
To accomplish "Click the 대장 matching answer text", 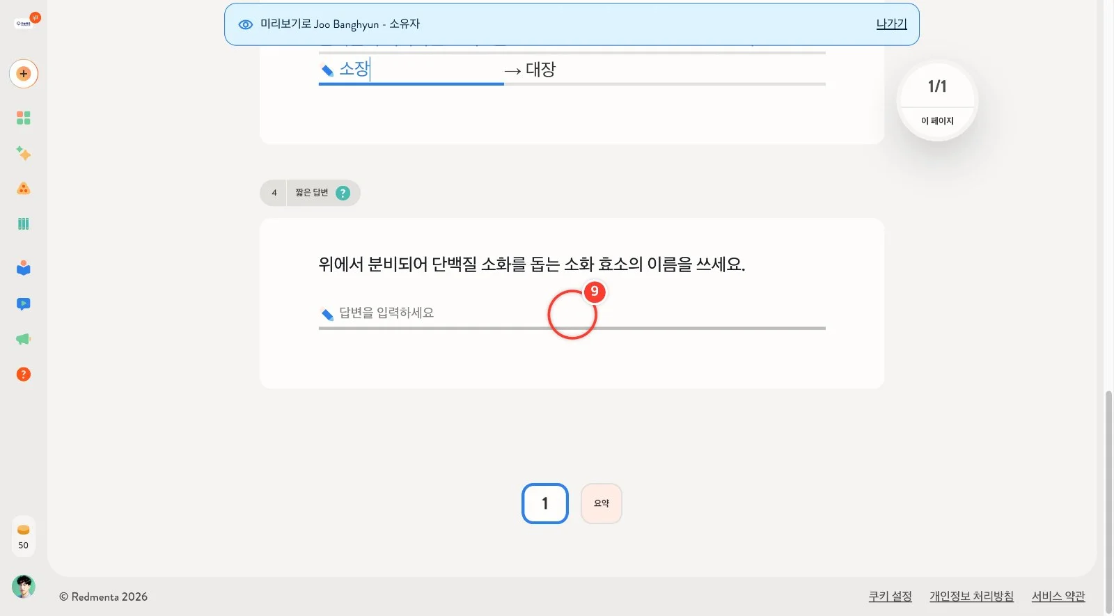I will tap(540, 70).
